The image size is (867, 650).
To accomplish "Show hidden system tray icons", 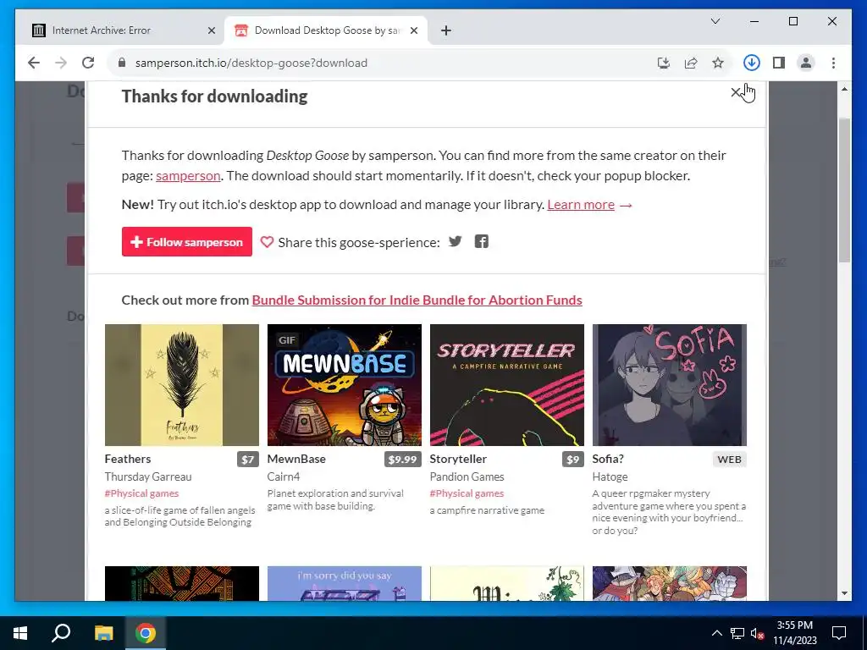I will pos(716,633).
